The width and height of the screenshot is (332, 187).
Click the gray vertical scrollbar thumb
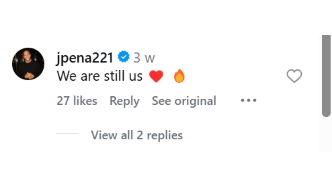326,75
